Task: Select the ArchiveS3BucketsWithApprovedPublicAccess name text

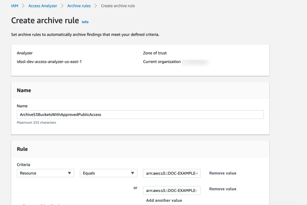Action: coord(59,114)
